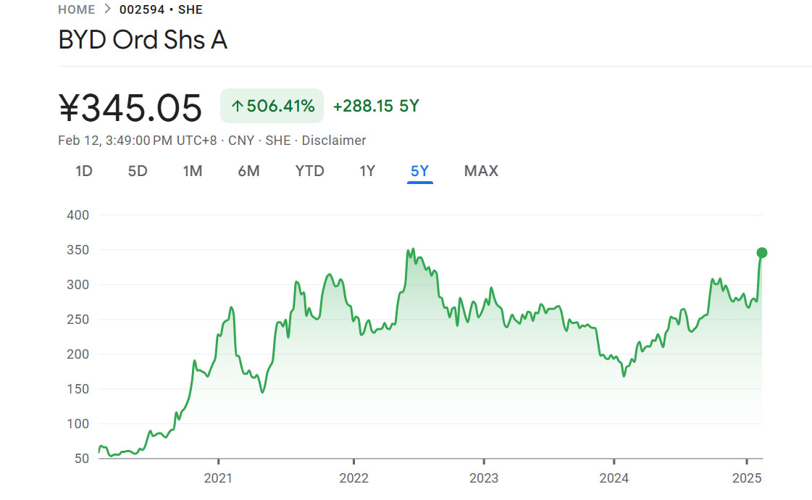The width and height of the screenshot is (812, 500).
Task: Select the 1D time range tab
Action: [x=84, y=171]
